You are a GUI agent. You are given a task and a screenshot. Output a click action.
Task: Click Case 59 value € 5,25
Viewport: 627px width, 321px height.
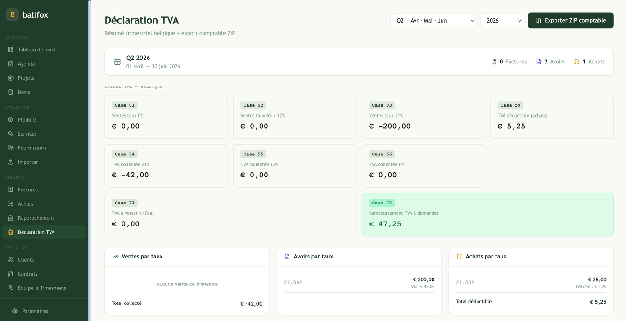pyautogui.click(x=511, y=127)
